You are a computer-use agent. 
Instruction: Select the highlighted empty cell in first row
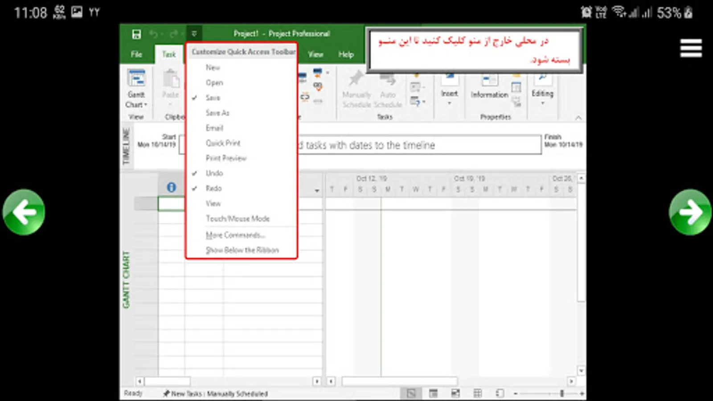(x=171, y=204)
